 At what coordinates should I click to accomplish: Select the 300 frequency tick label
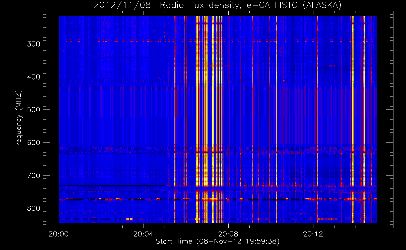click(34, 44)
